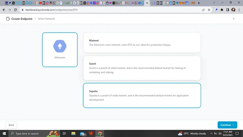
Task: Switch to the Node.js green hexagon tab
Action: coord(68,3)
